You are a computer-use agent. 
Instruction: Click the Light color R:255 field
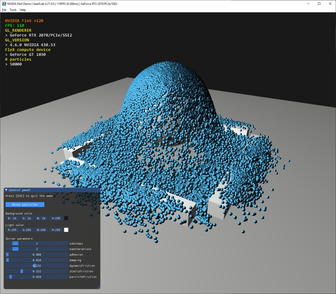point(12,230)
